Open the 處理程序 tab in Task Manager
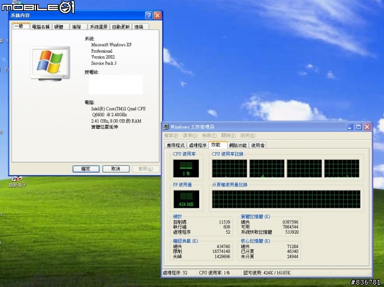 click(x=197, y=145)
